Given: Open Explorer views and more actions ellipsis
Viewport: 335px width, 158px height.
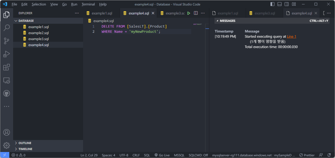Looking at the screenshot, I should [77, 13].
